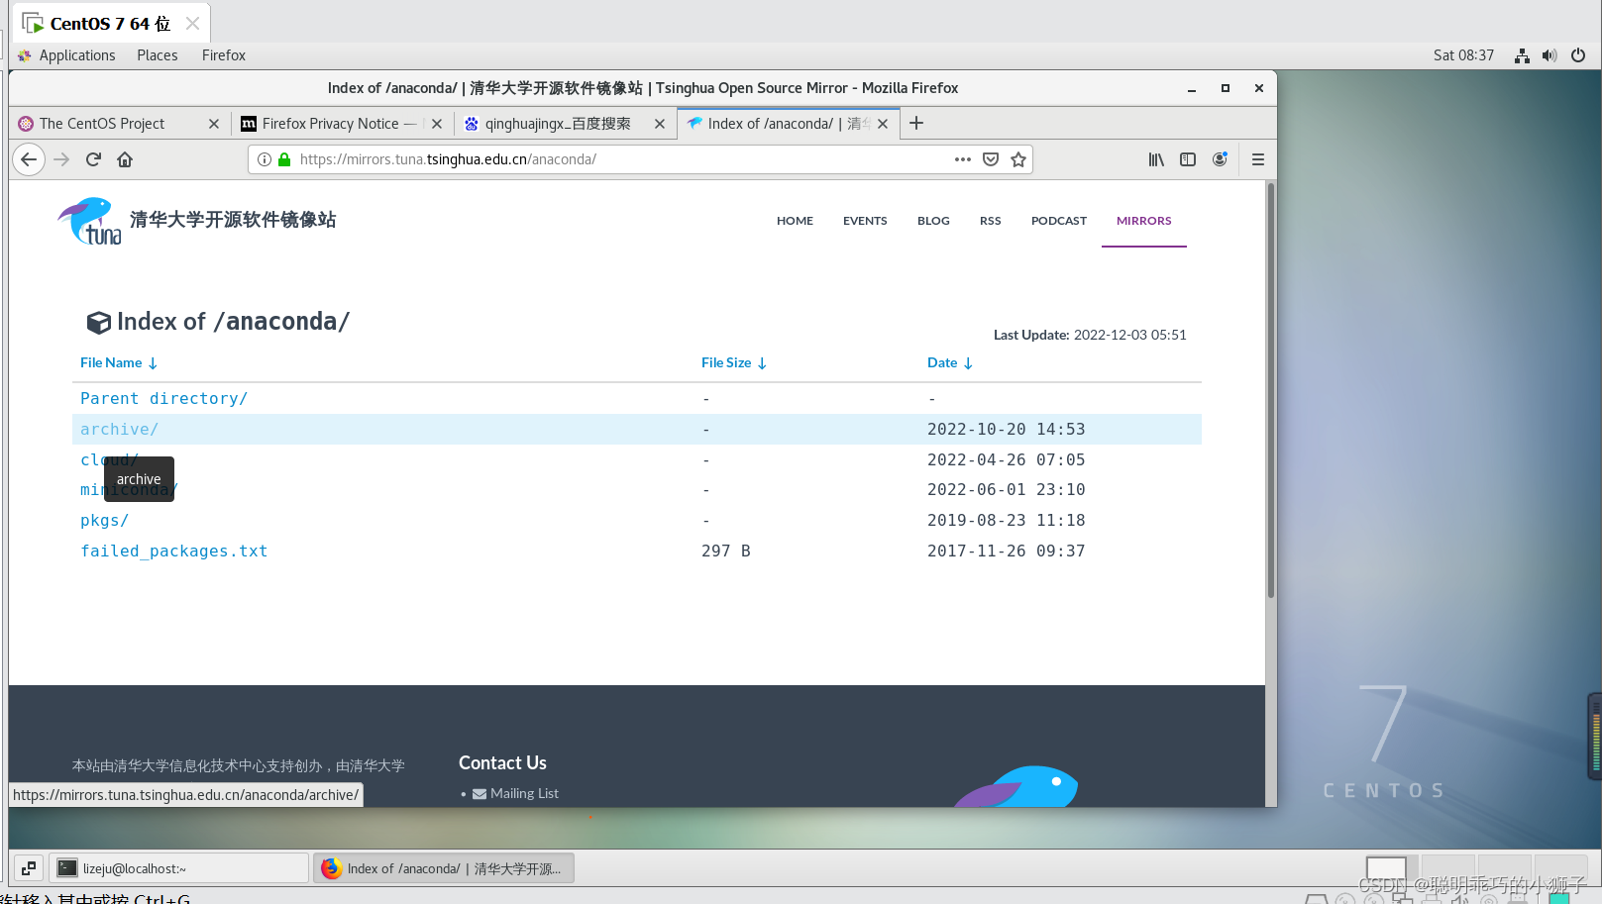Image resolution: width=1602 pixels, height=904 pixels.
Task: Toggle the browser sidebar
Action: pyautogui.click(x=1188, y=158)
